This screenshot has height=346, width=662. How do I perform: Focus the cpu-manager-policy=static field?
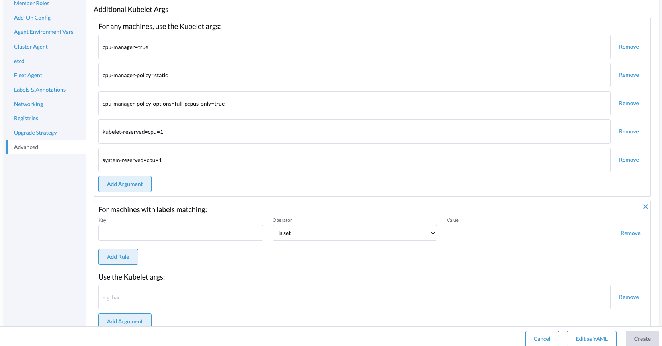[x=354, y=75]
